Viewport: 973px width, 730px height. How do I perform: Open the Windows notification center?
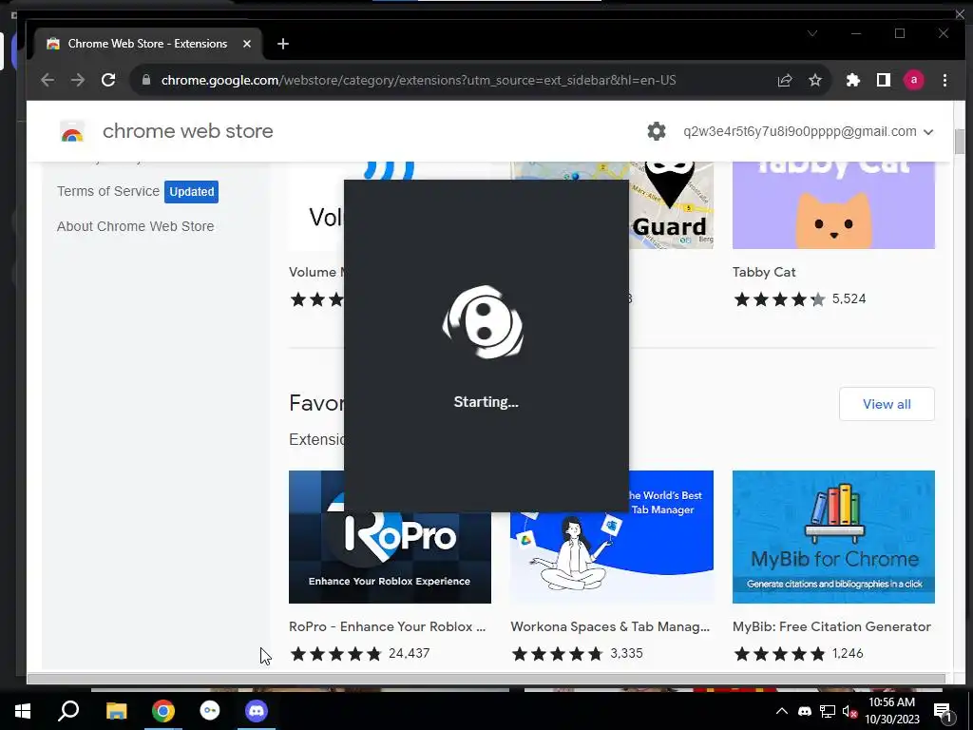coord(942,712)
